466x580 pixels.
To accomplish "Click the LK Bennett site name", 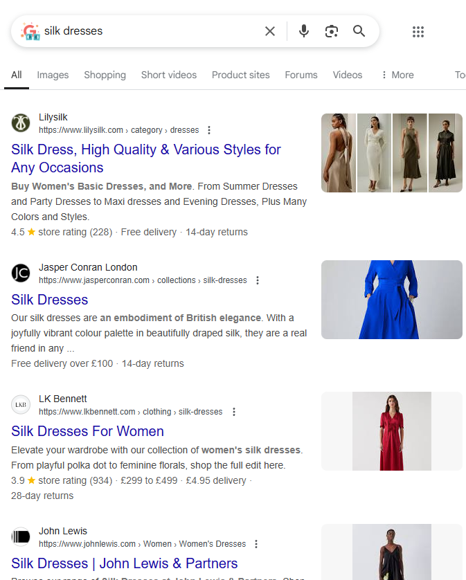I will click(63, 399).
